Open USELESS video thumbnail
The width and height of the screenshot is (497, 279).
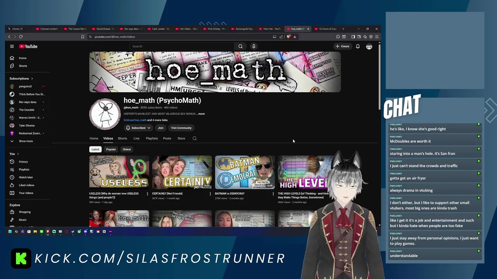click(119, 172)
